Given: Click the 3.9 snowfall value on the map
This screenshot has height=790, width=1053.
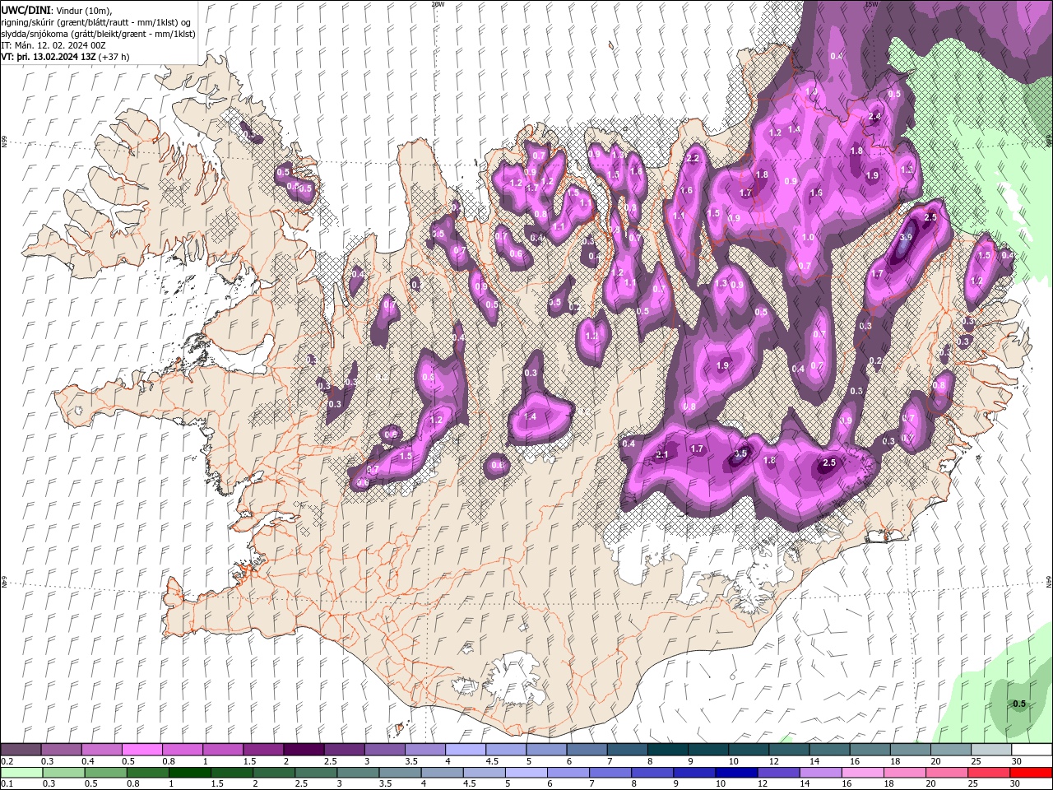Looking at the screenshot, I should coord(906,237).
